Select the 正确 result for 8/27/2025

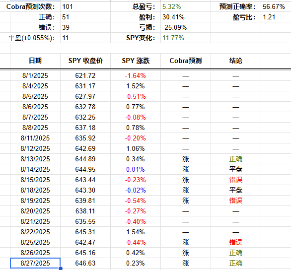point(236,263)
